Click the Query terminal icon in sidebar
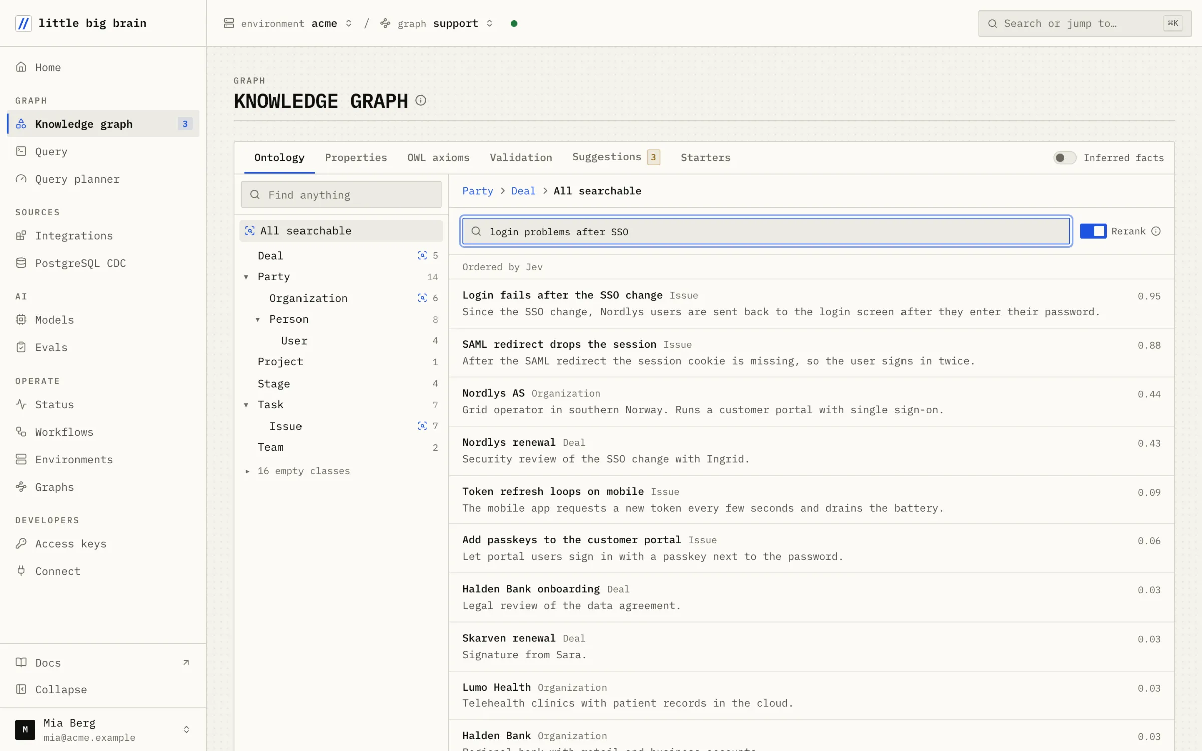The image size is (1202, 751). click(x=21, y=151)
